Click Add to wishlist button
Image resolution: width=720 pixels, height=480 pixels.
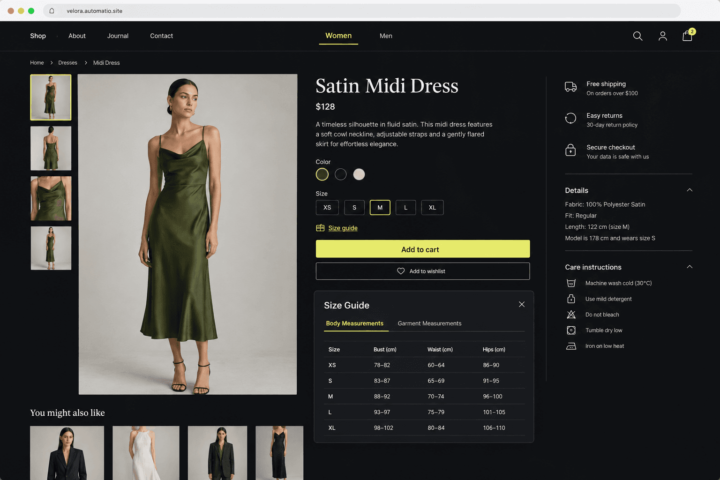[423, 271]
